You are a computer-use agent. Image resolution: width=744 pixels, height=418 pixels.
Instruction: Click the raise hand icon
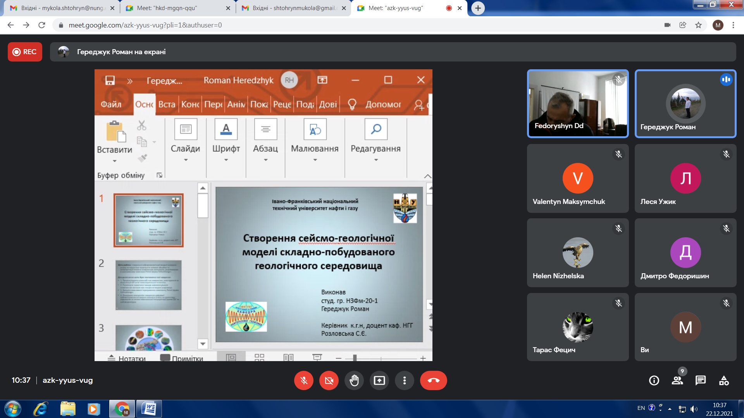354,380
